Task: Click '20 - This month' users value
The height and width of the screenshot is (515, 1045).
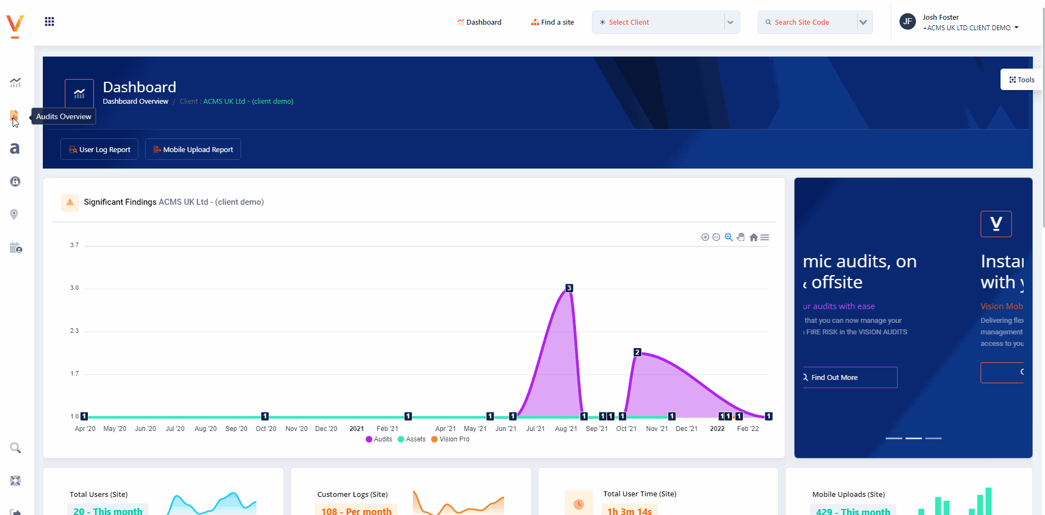Action: (x=108, y=511)
